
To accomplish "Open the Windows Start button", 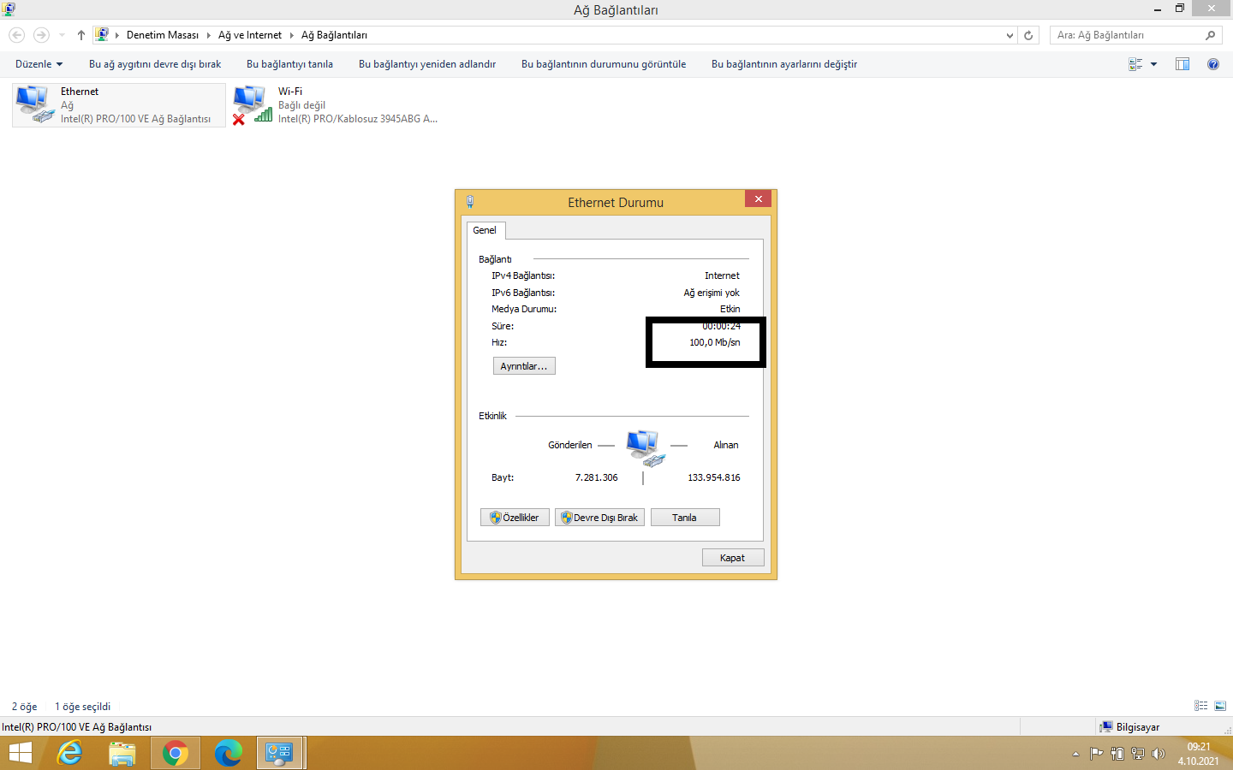I will point(20,753).
